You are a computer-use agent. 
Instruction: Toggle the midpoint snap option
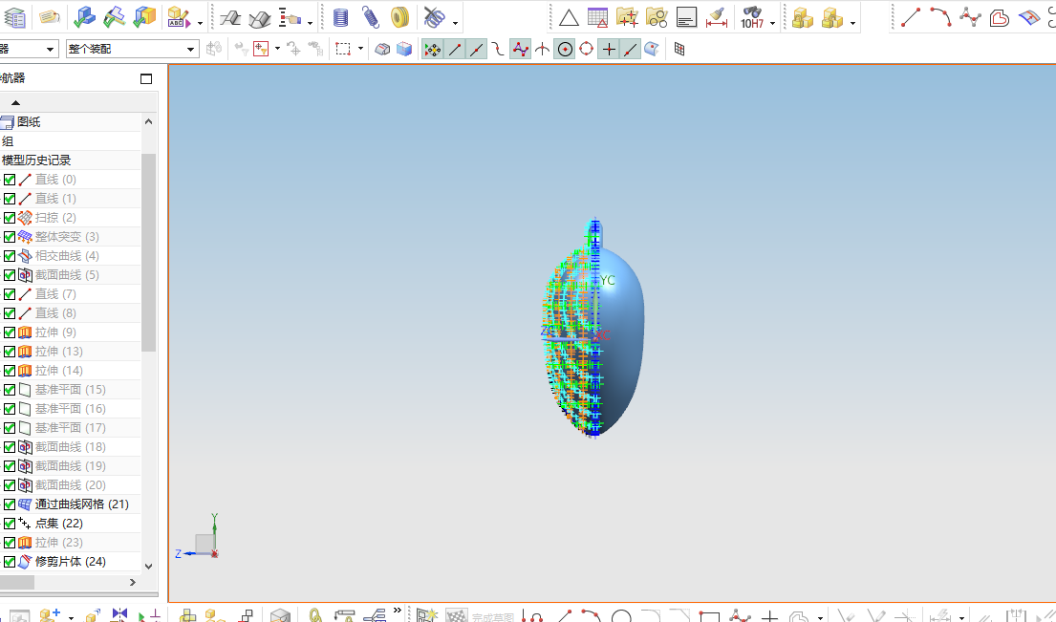tap(476, 49)
